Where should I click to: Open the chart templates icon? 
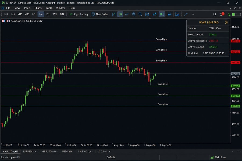tap(177, 14)
